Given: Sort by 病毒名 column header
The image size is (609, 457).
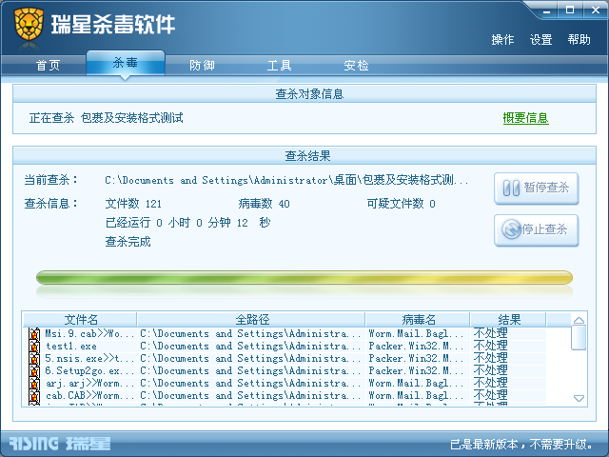Looking at the screenshot, I should click(418, 320).
